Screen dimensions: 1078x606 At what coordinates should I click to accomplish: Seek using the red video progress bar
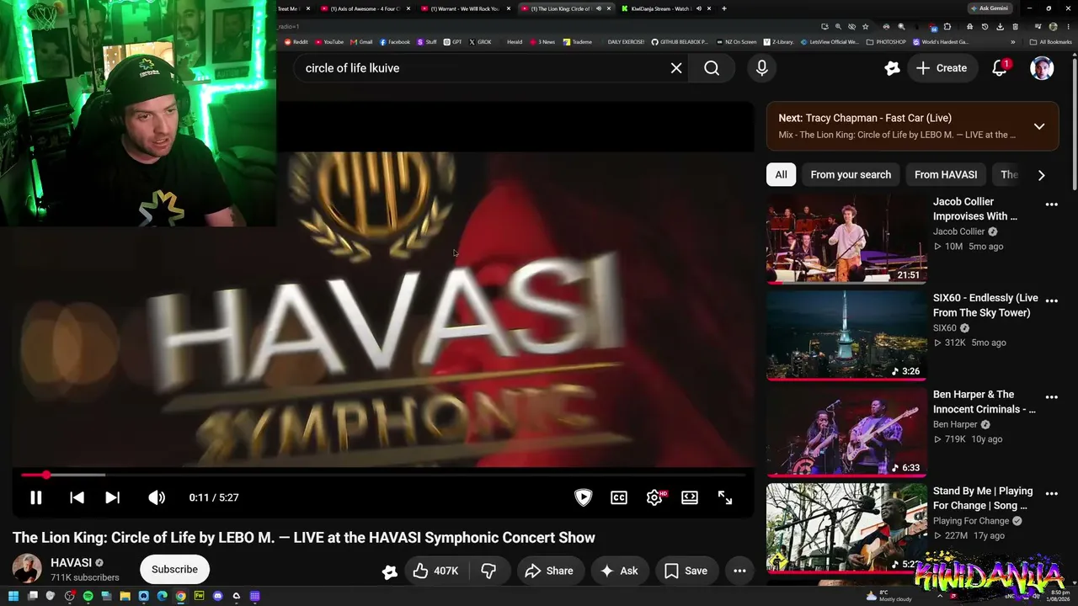383,476
